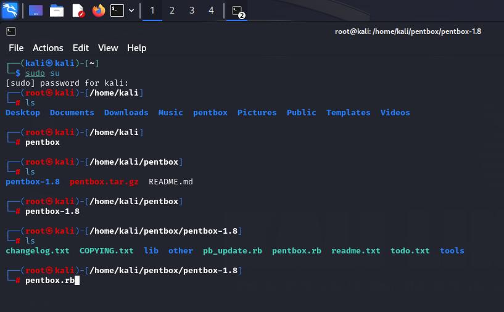Open the Kali dragon applications menu
Screen dimensions: 504x312
point(10,10)
